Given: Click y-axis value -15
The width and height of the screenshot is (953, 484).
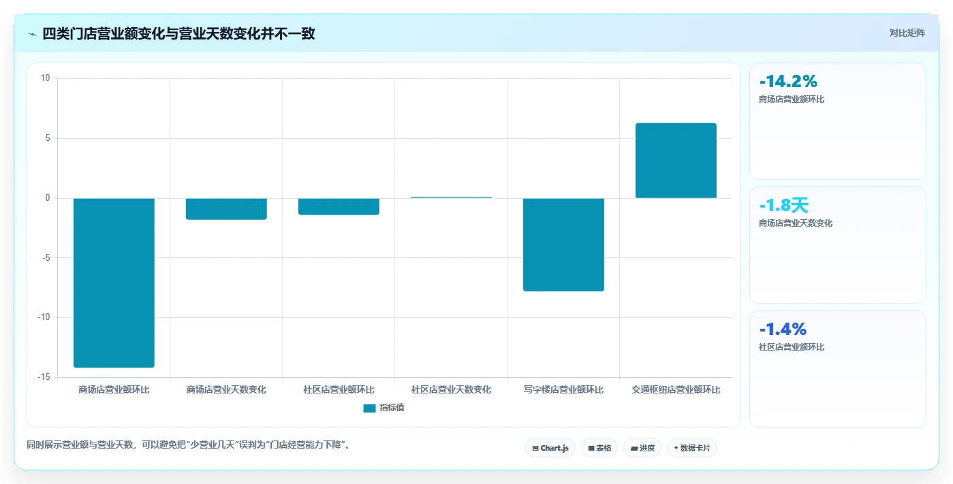Looking at the screenshot, I should pos(44,377).
